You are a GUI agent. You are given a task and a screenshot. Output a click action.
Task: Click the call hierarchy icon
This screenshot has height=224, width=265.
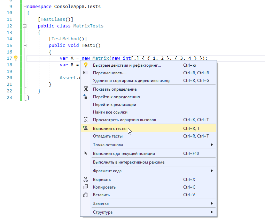(x=86, y=119)
